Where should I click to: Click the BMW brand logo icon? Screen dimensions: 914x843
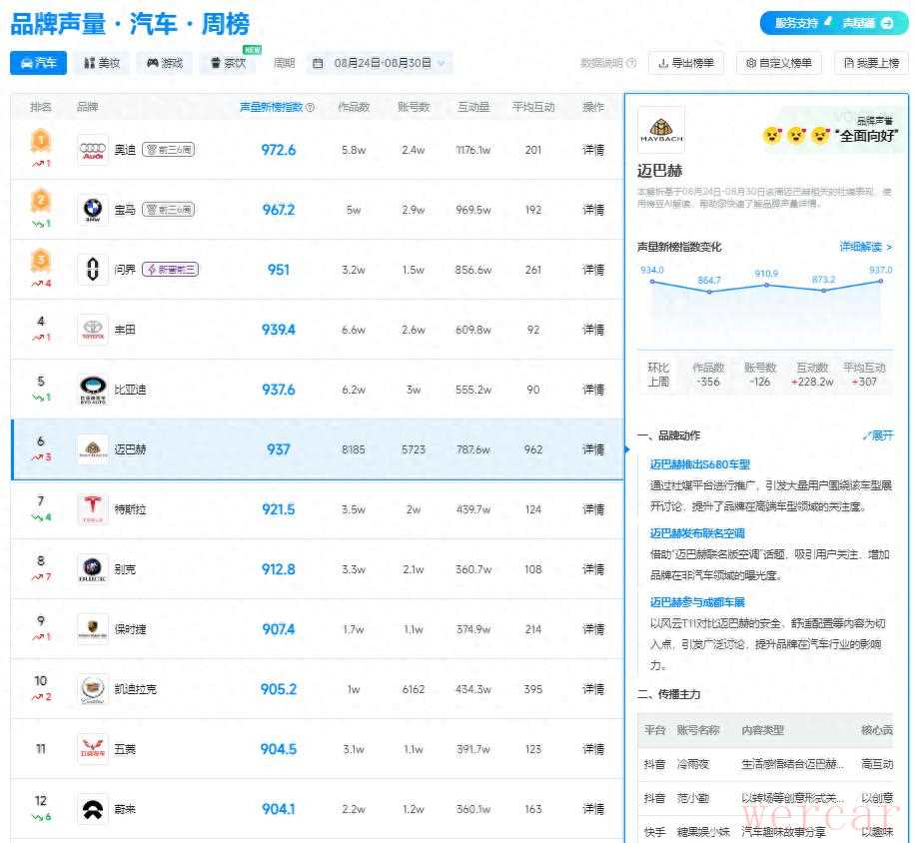coord(93,210)
